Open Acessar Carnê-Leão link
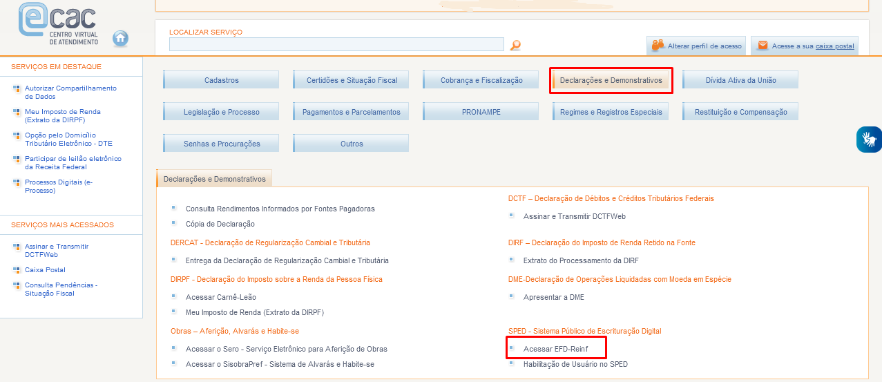 tap(221, 297)
